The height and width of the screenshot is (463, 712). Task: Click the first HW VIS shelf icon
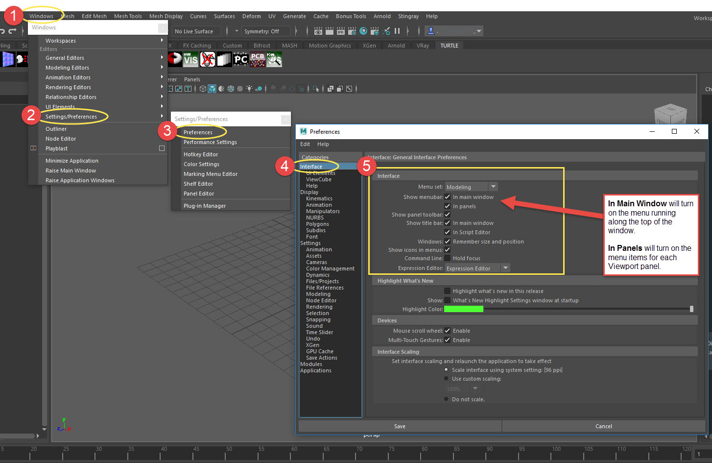click(190, 60)
